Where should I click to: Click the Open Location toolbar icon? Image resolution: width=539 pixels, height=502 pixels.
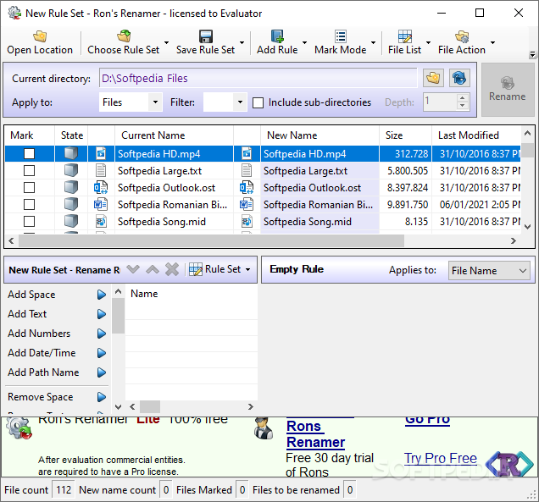click(x=40, y=36)
